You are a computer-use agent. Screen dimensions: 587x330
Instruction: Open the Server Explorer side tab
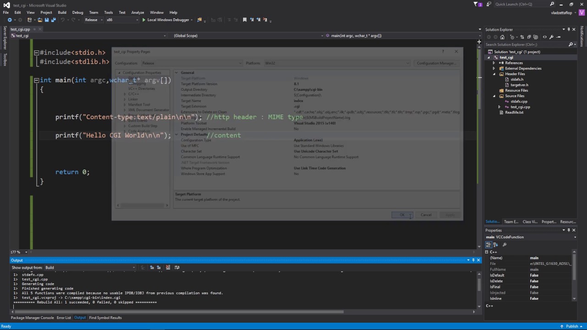[5, 38]
